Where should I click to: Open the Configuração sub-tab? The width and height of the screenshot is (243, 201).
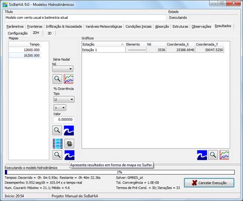pyautogui.click(x=18, y=33)
